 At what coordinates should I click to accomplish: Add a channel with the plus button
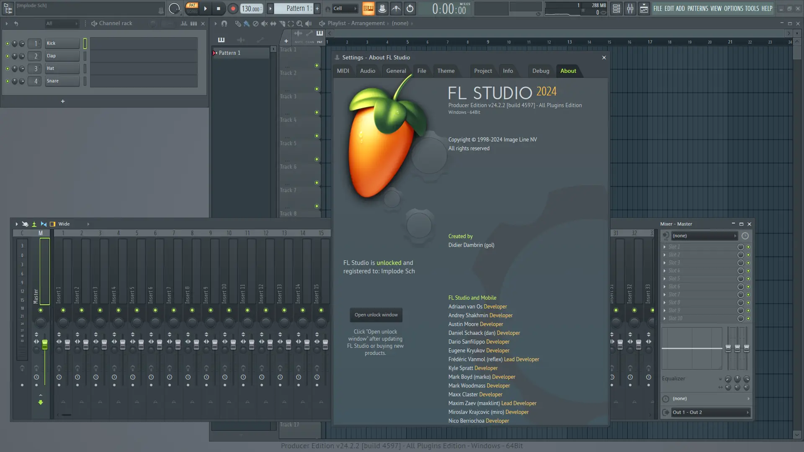[x=63, y=101]
